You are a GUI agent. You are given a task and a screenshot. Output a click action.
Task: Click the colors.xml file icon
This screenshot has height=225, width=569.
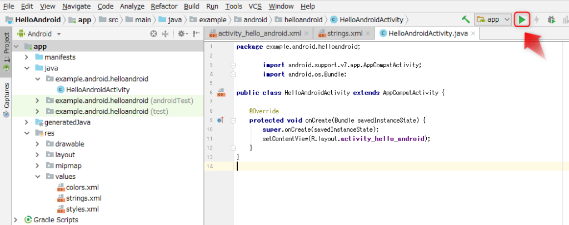(61, 188)
